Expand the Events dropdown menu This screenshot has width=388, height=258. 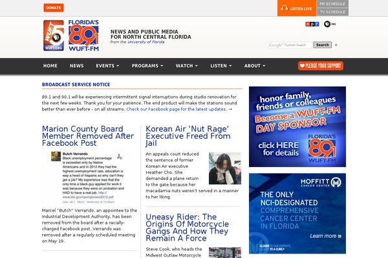pos(107,66)
